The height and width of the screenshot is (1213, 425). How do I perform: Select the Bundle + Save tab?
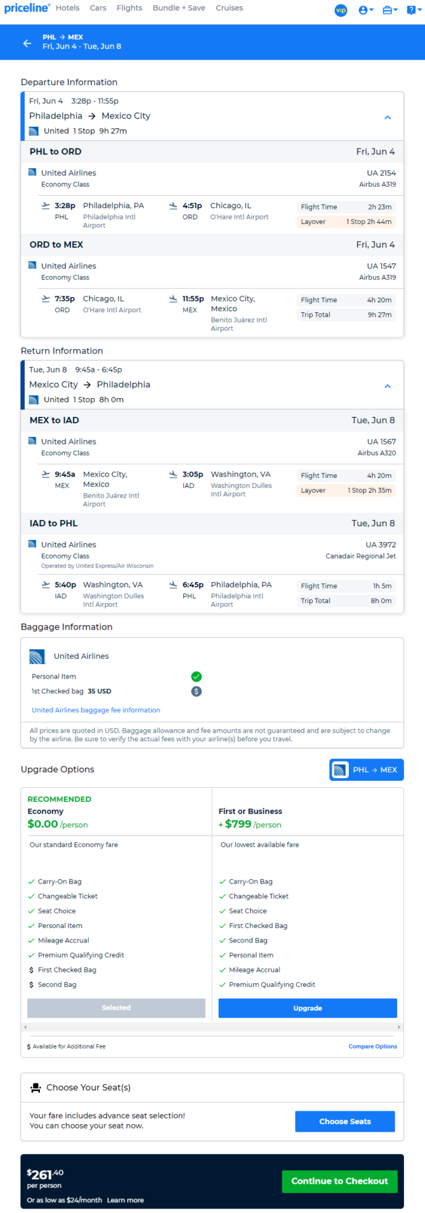(179, 8)
